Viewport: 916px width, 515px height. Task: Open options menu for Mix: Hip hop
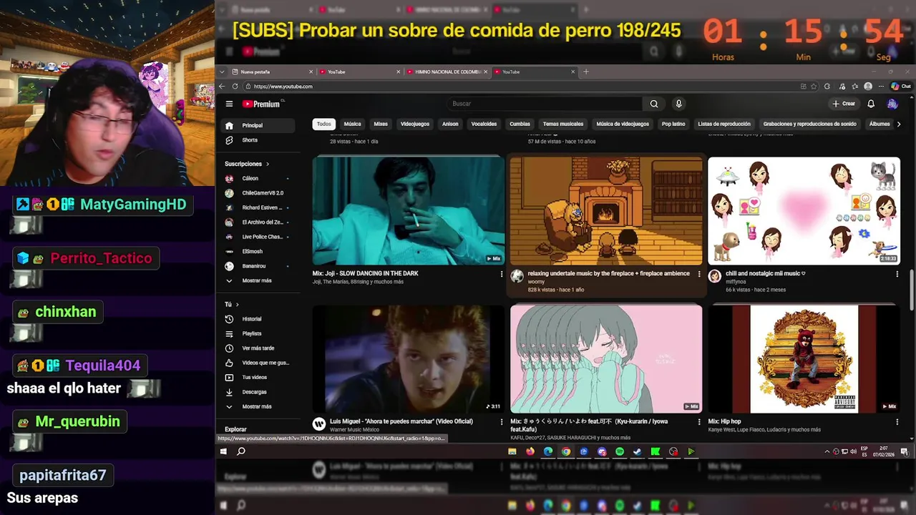click(x=897, y=422)
